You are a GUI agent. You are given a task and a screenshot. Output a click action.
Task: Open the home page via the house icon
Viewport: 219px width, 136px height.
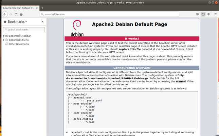tap(21, 14)
